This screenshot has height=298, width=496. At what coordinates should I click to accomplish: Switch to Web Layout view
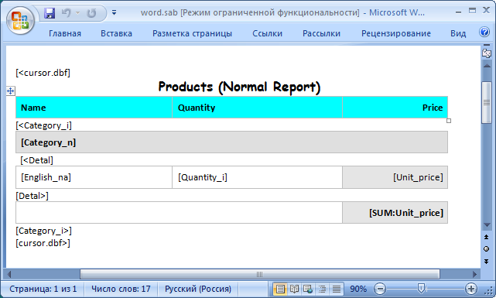point(308,289)
